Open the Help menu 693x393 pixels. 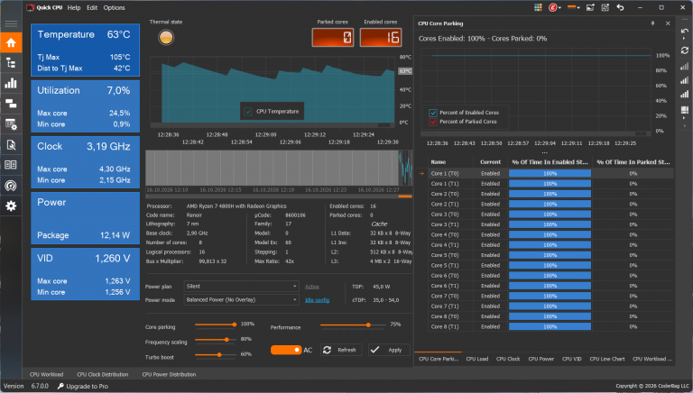74,7
